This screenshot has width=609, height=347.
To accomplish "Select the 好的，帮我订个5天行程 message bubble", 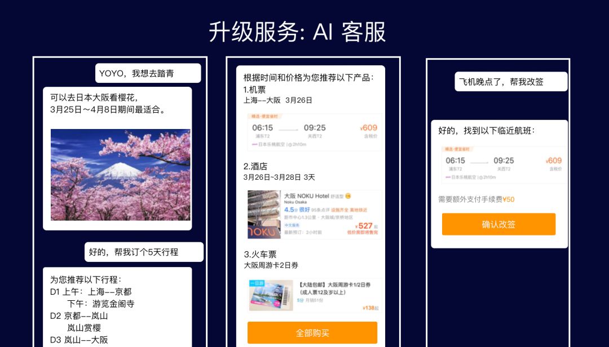I will (x=144, y=252).
